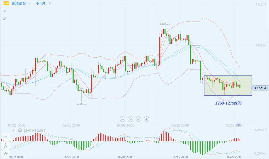Image resolution: width=269 pixels, height=159 pixels.
Task: Open MACD settings gear
Action: (20, 130)
